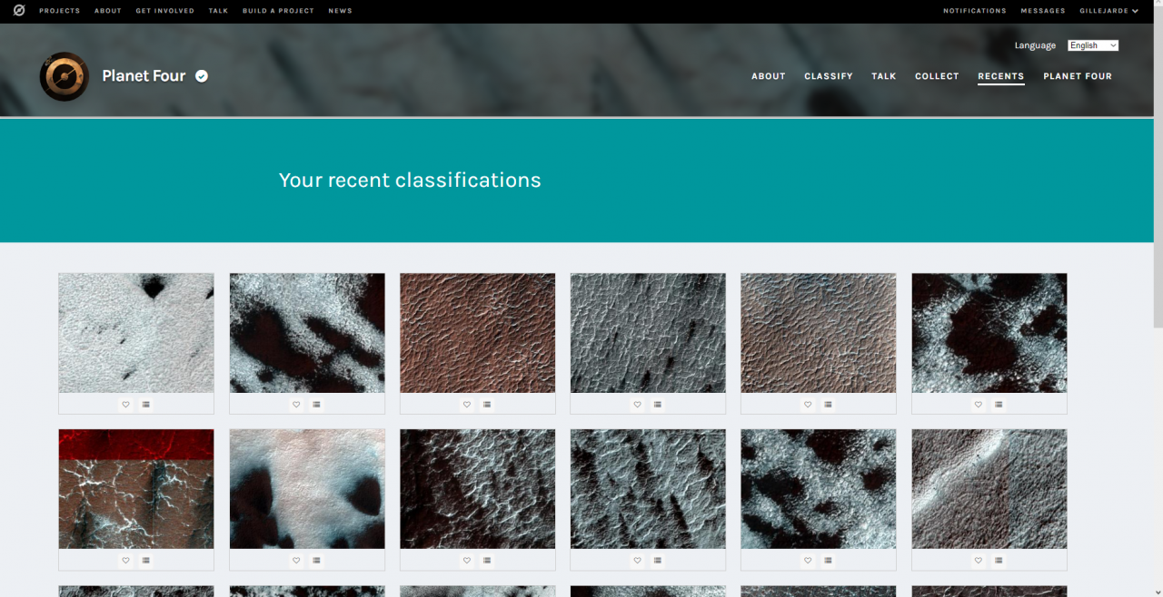Viewport: 1163px width, 597px height.
Task: Open TALK in the black top bar
Action: (218, 11)
